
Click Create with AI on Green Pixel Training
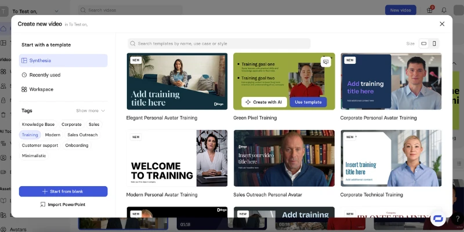pos(264,102)
